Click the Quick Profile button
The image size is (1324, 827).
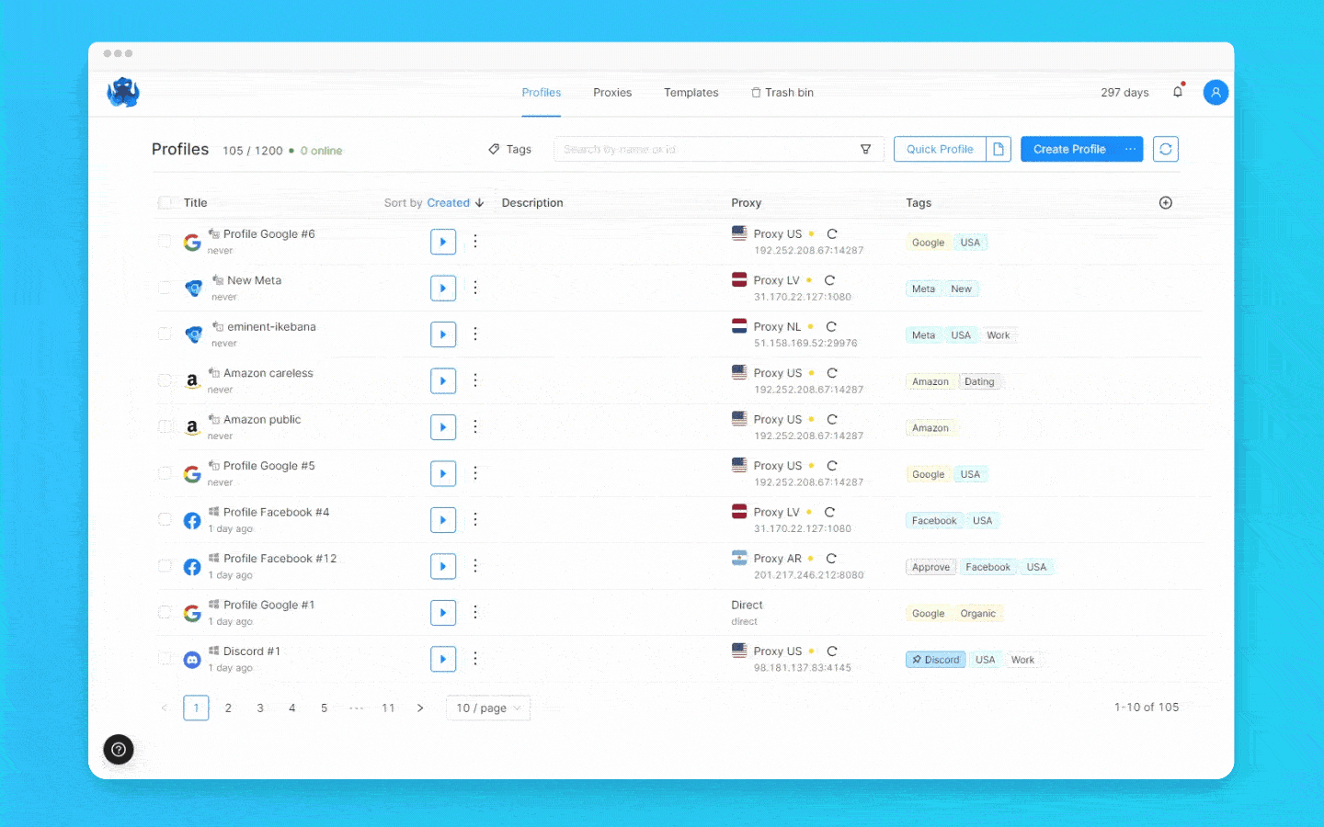(939, 148)
